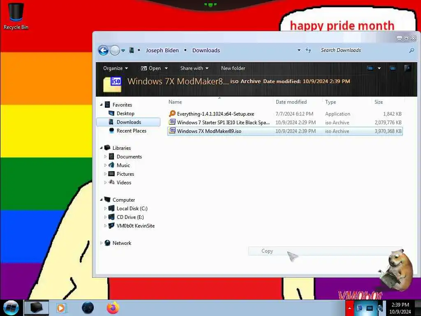Click in the Search Downloads field
This screenshot has width=421, height=316.
tap(363, 50)
